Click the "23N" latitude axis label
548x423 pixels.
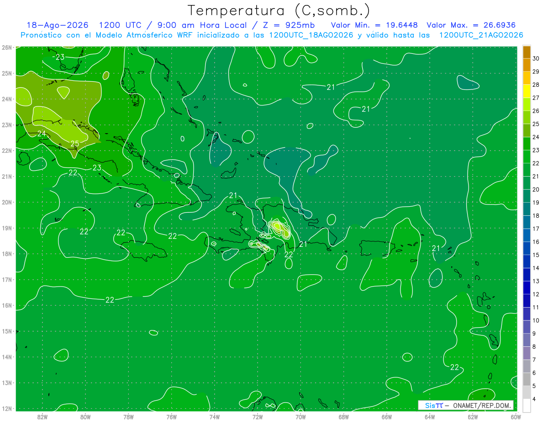6,125
